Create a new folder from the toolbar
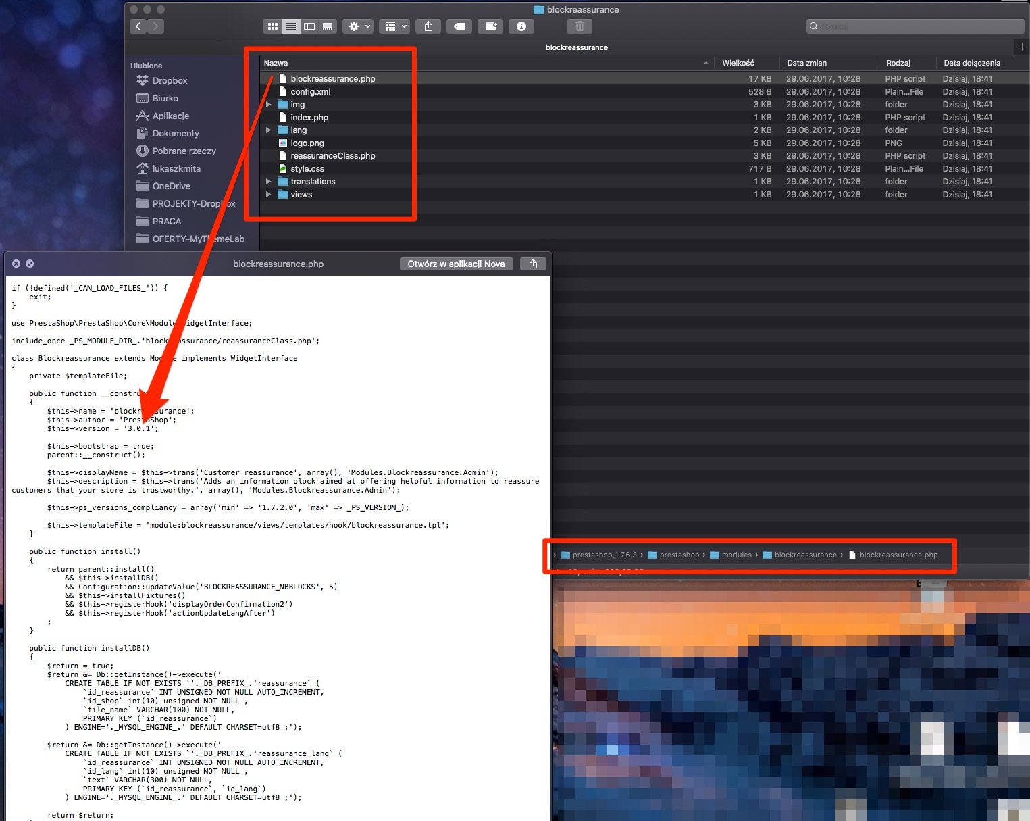The image size is (1030, 821). point(490,26)
